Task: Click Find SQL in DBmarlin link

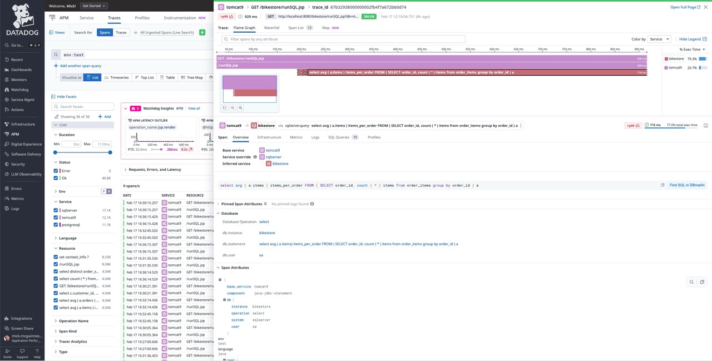Action: pos(687,185)
